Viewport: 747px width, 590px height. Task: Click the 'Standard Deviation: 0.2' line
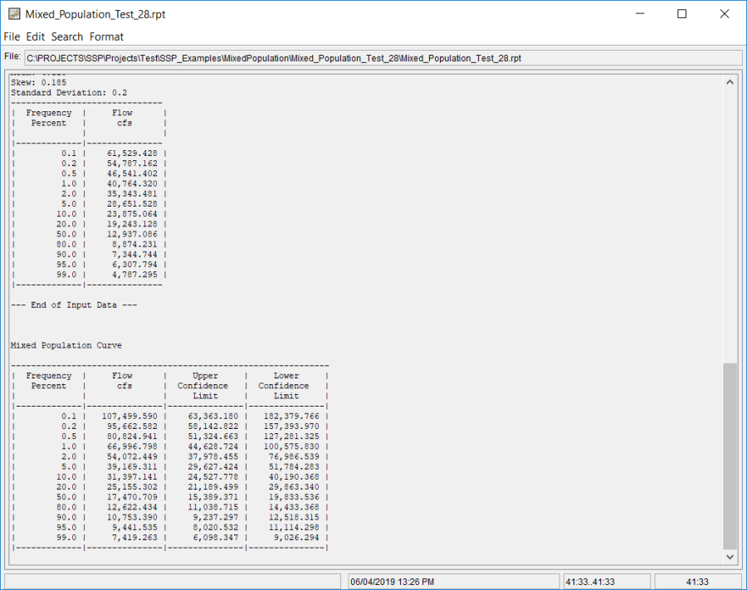click(x=69, y=93)
